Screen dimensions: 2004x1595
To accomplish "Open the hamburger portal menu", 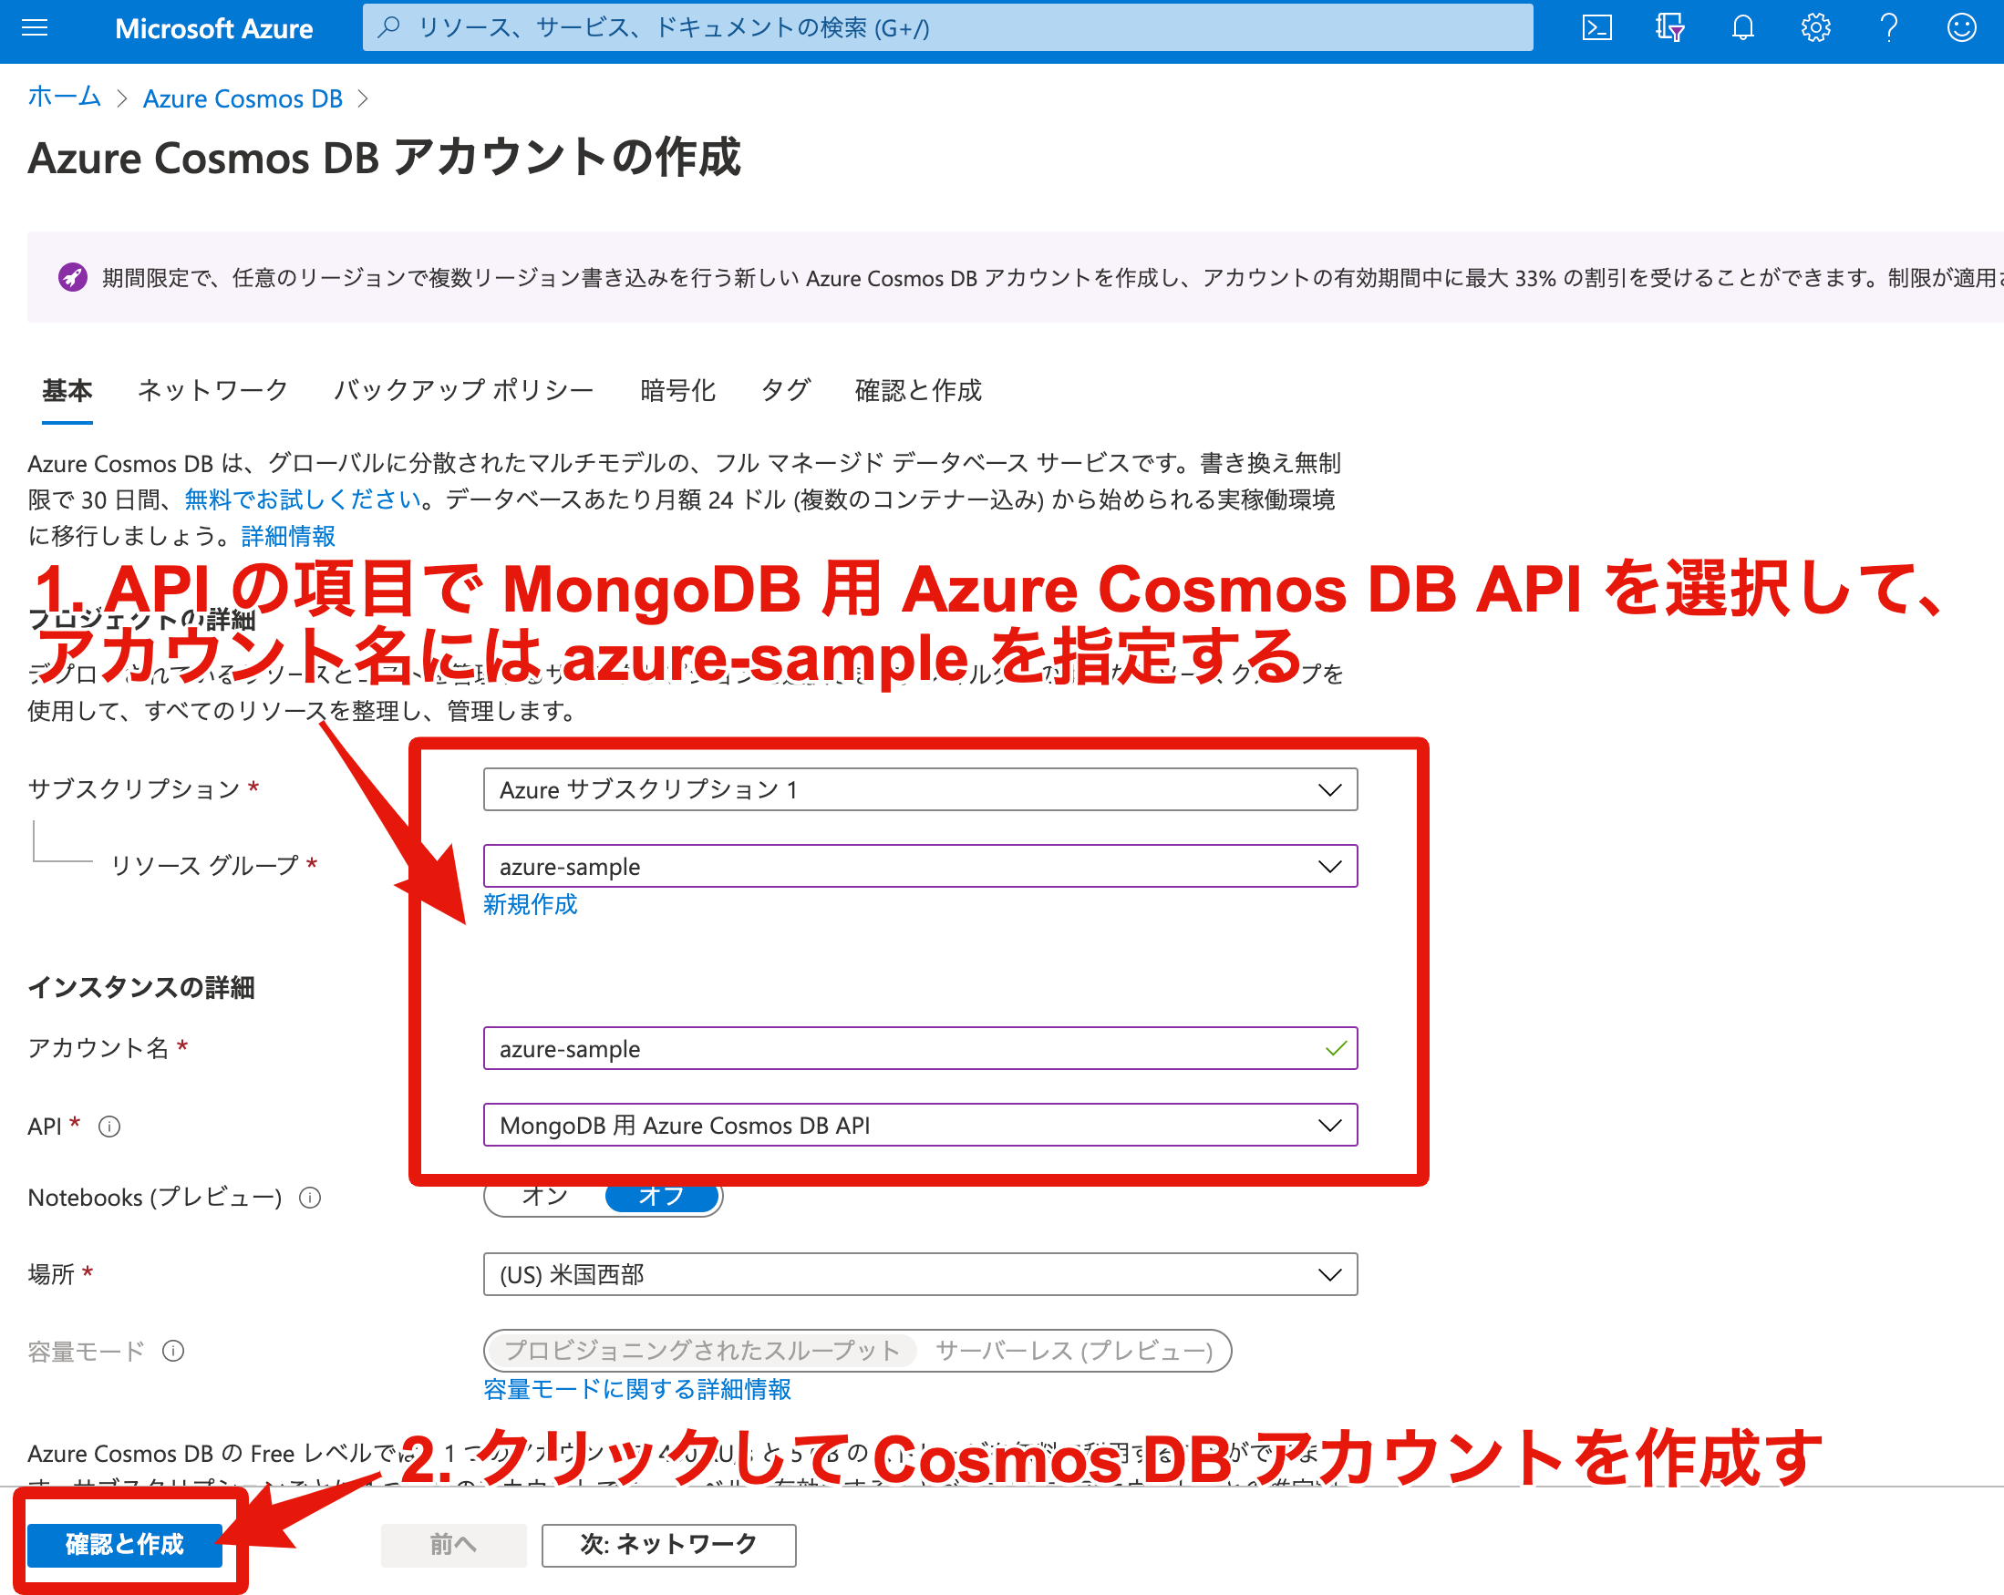I will coord(35,28).
